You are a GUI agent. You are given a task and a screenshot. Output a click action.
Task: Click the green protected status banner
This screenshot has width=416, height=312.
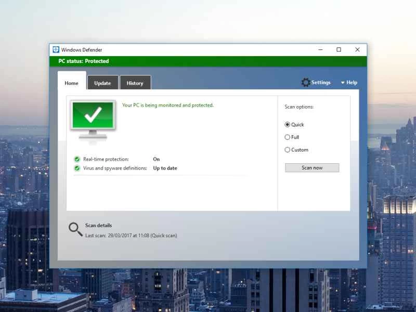tap(208, 61)
